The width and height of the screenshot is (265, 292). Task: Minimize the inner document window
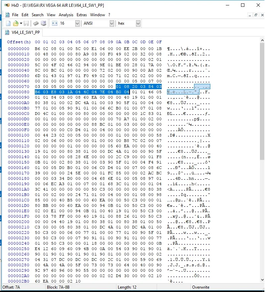tap(250, 15)
